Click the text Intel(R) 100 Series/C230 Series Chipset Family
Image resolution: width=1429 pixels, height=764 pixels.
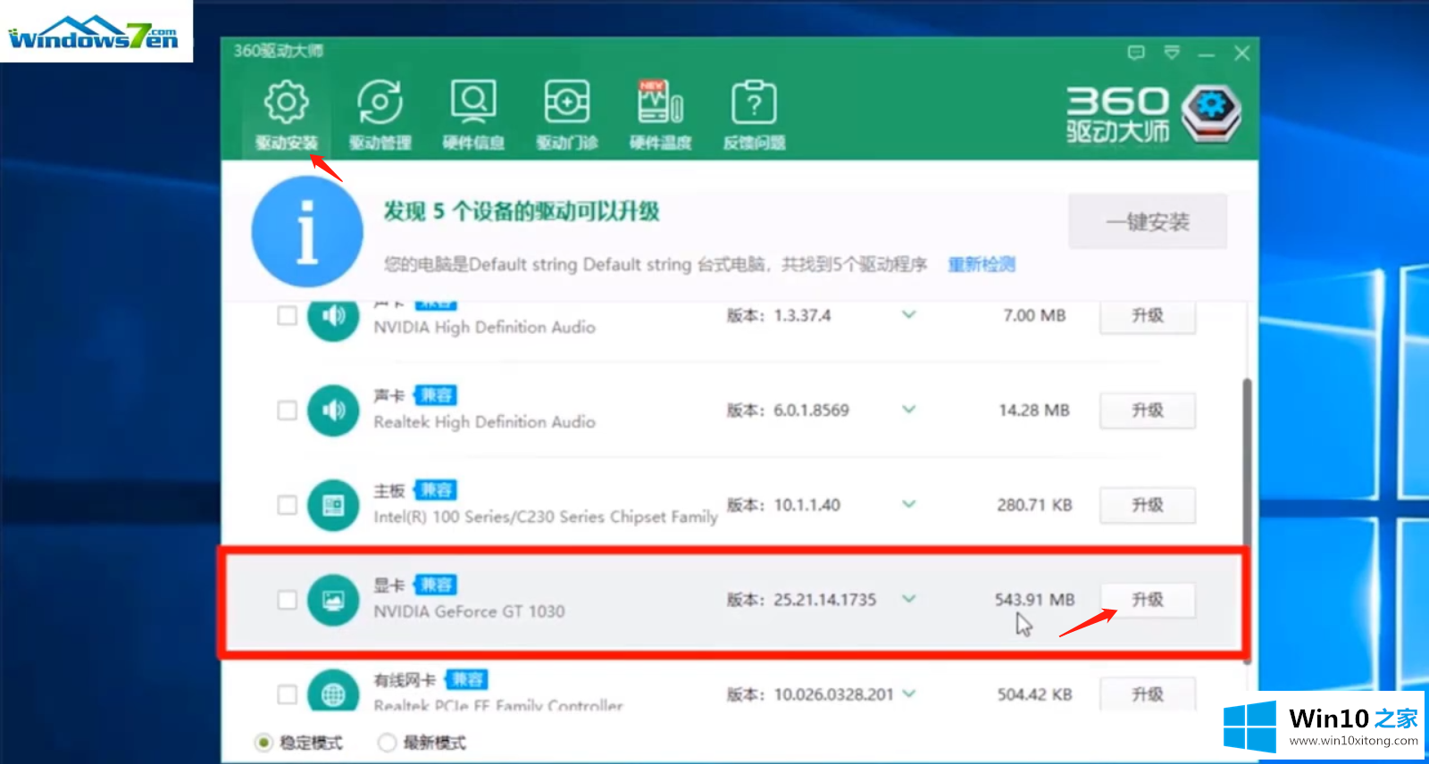click(546, 517)
